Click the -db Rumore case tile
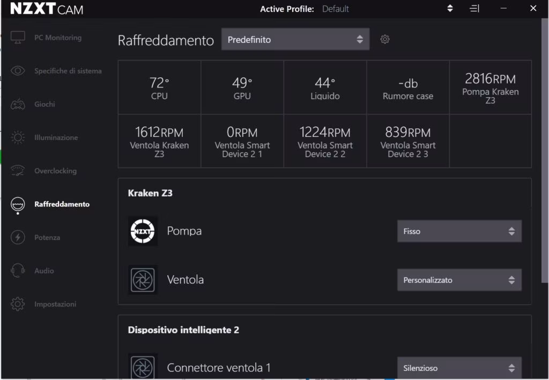 (408, 87)
